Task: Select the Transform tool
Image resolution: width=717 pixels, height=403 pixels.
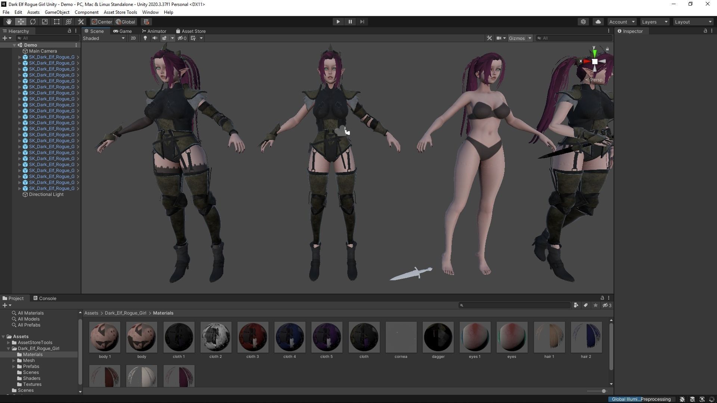Action: (68, 22)
